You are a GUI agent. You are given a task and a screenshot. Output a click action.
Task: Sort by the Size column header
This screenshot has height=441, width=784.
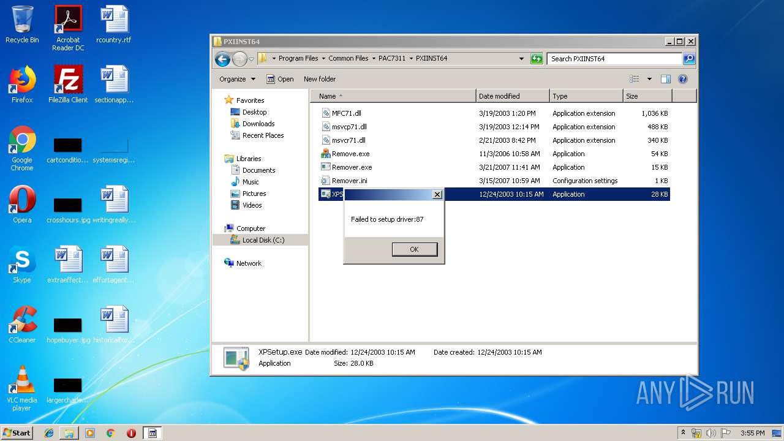tap(647, 96)
